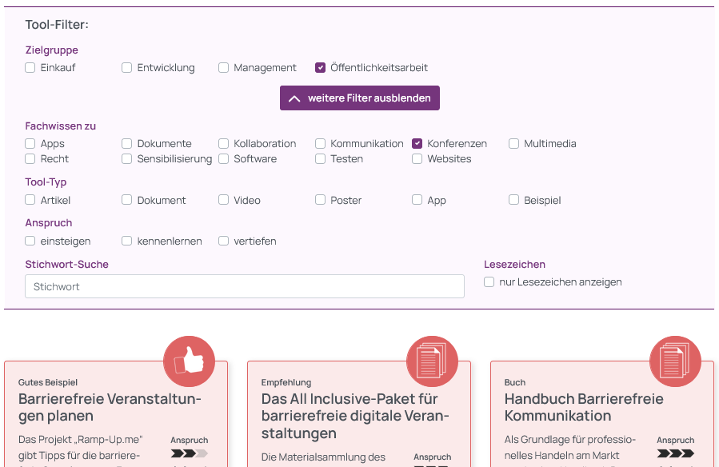Select the Poster checkbox

pyautogui.click(x=320, y=200)
